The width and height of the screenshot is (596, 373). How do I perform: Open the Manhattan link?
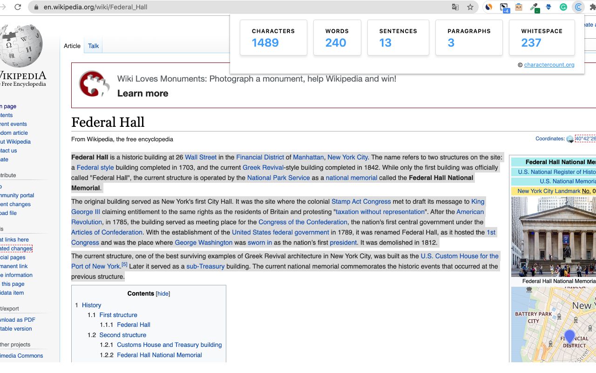(308, 157)
